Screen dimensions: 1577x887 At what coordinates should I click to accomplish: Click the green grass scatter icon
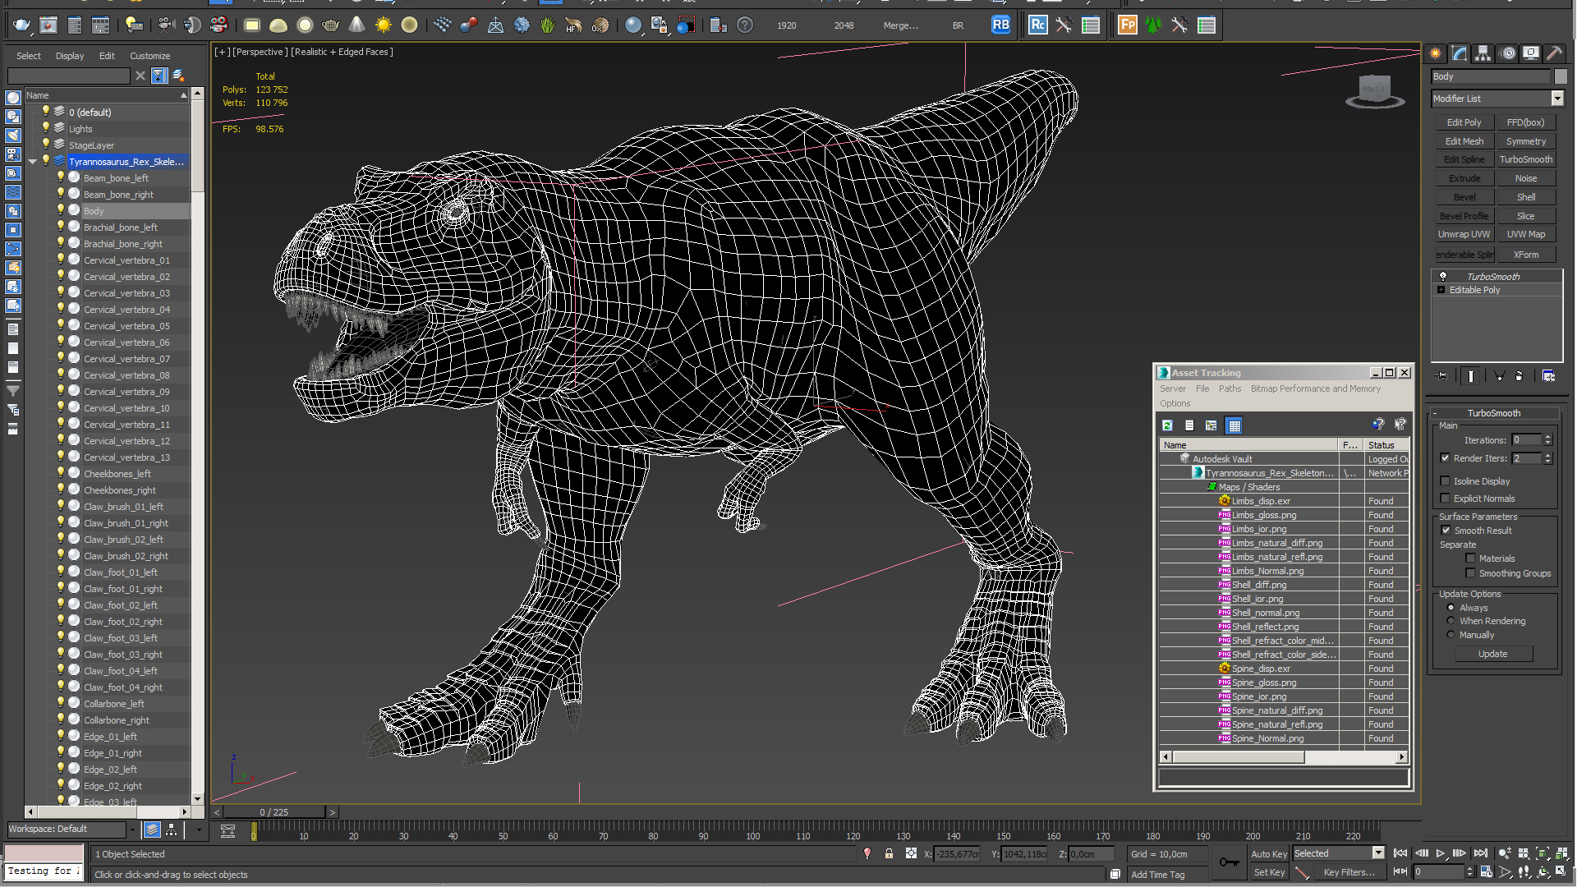(x=548, y=25)
